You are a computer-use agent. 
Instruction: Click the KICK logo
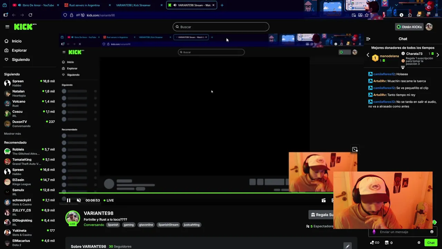coord(25,27)
